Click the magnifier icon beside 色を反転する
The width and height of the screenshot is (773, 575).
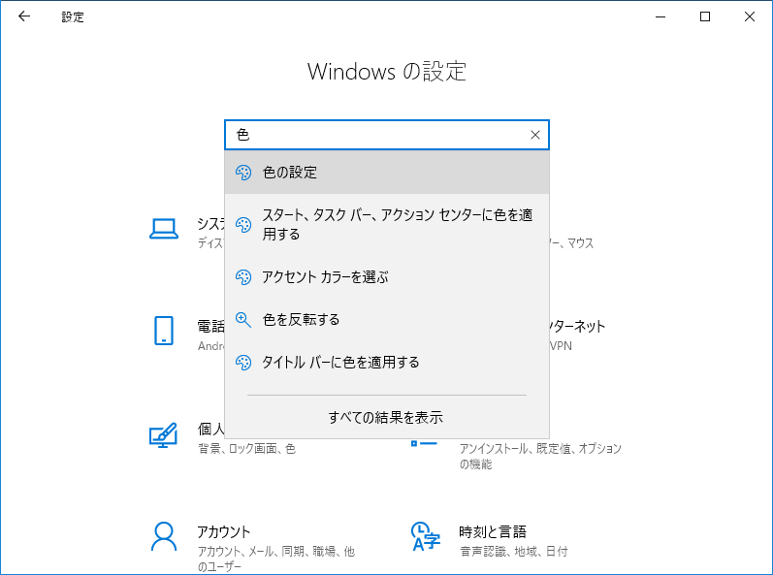(x=243, y=320)
